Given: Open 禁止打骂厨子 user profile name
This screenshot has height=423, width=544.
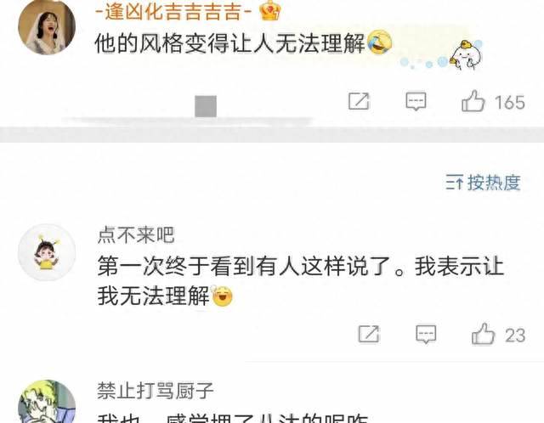Looking at the screenshot, I should coord(155,391).
